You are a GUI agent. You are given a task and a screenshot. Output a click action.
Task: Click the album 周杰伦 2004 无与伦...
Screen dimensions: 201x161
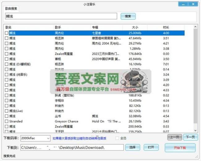click(106, 44)
